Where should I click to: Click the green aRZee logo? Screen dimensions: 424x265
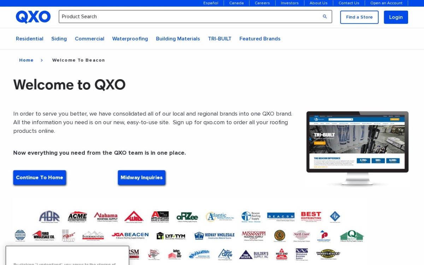[187, 217]
